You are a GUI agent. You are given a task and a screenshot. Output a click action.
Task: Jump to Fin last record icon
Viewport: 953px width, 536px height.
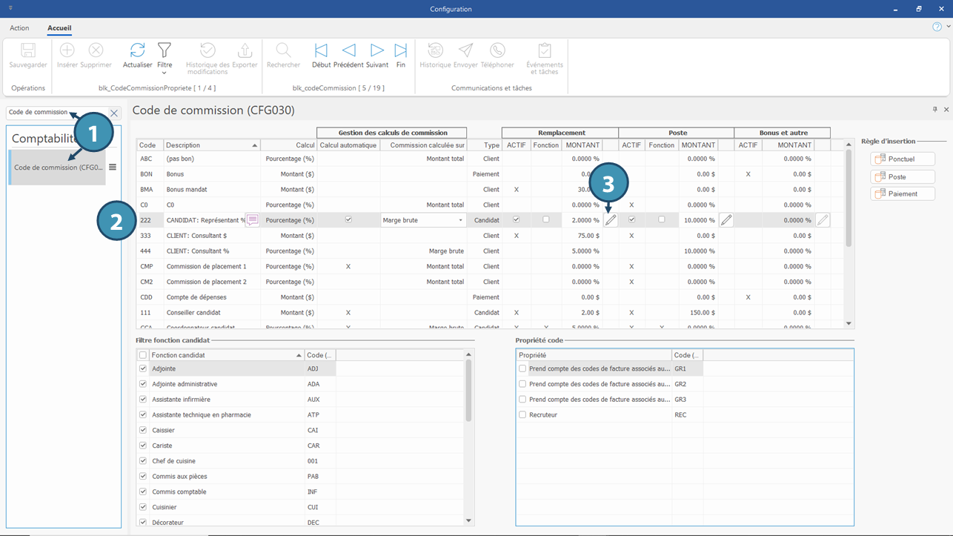[x=400, y=51]
